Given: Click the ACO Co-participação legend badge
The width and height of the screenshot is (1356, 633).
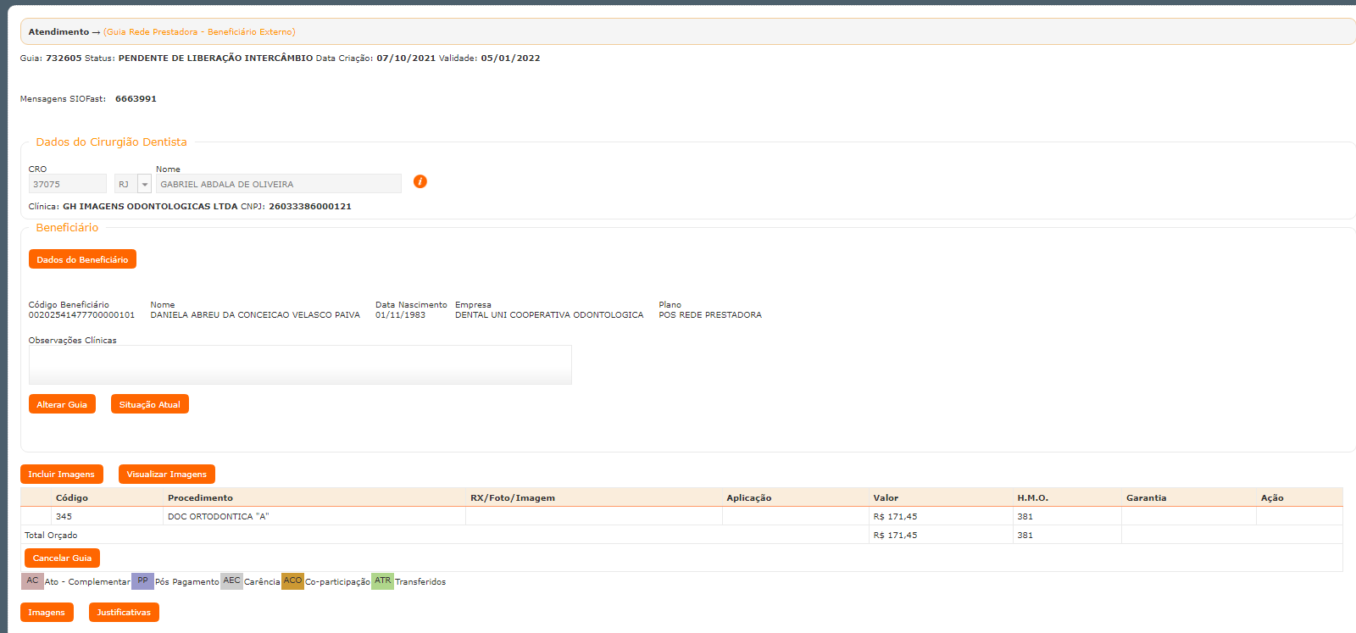Looking at the screenshot, I should [292, 581].
